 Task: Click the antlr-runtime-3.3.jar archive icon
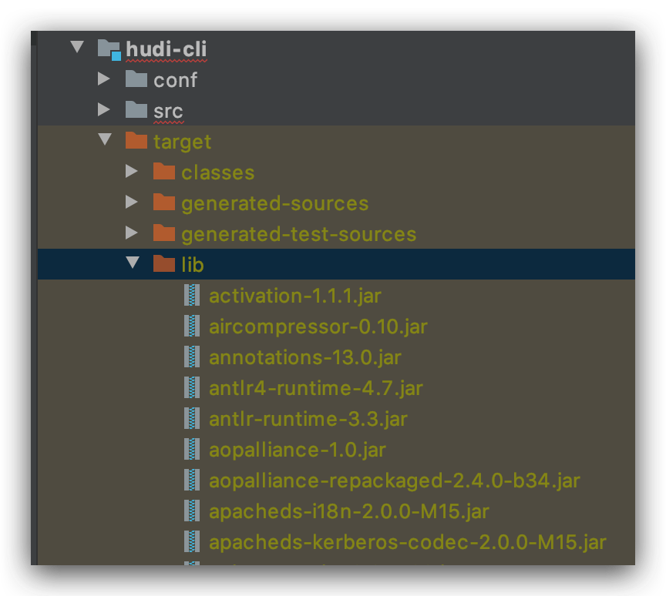tap(192, 418)
